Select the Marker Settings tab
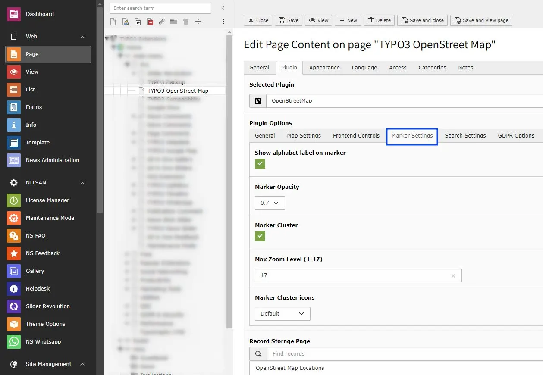This screenshot has width=543, height=375. (412, 136)
